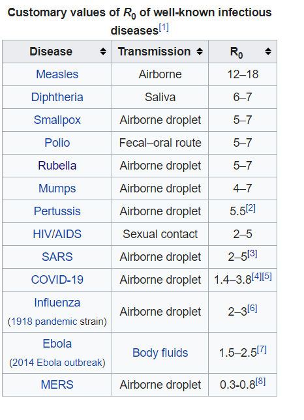This screenshot has height=420, width=304.
Task: Open the Mumps article
Action: click(x=57, y=188)
